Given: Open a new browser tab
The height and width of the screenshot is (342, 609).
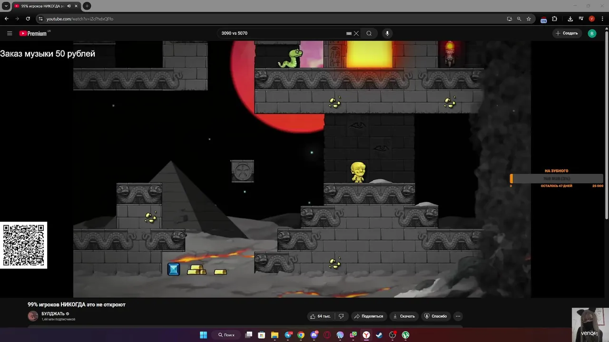Looking at the screenshot, I should tap(87, 6).
